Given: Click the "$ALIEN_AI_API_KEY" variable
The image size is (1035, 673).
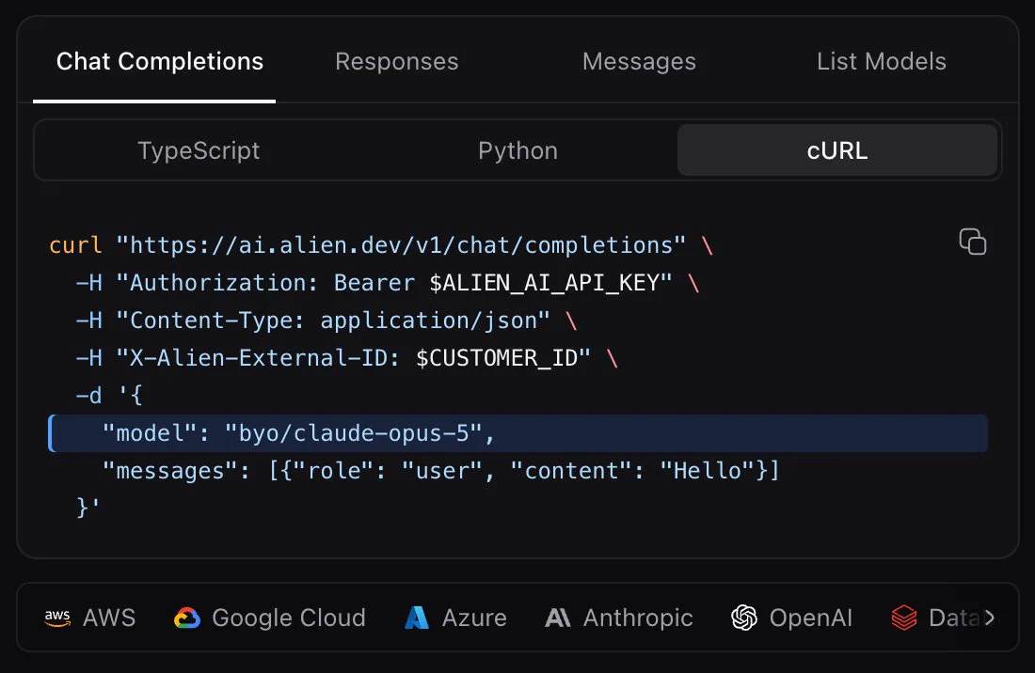Looking at the screenshot, I should (x=544, y=283).
